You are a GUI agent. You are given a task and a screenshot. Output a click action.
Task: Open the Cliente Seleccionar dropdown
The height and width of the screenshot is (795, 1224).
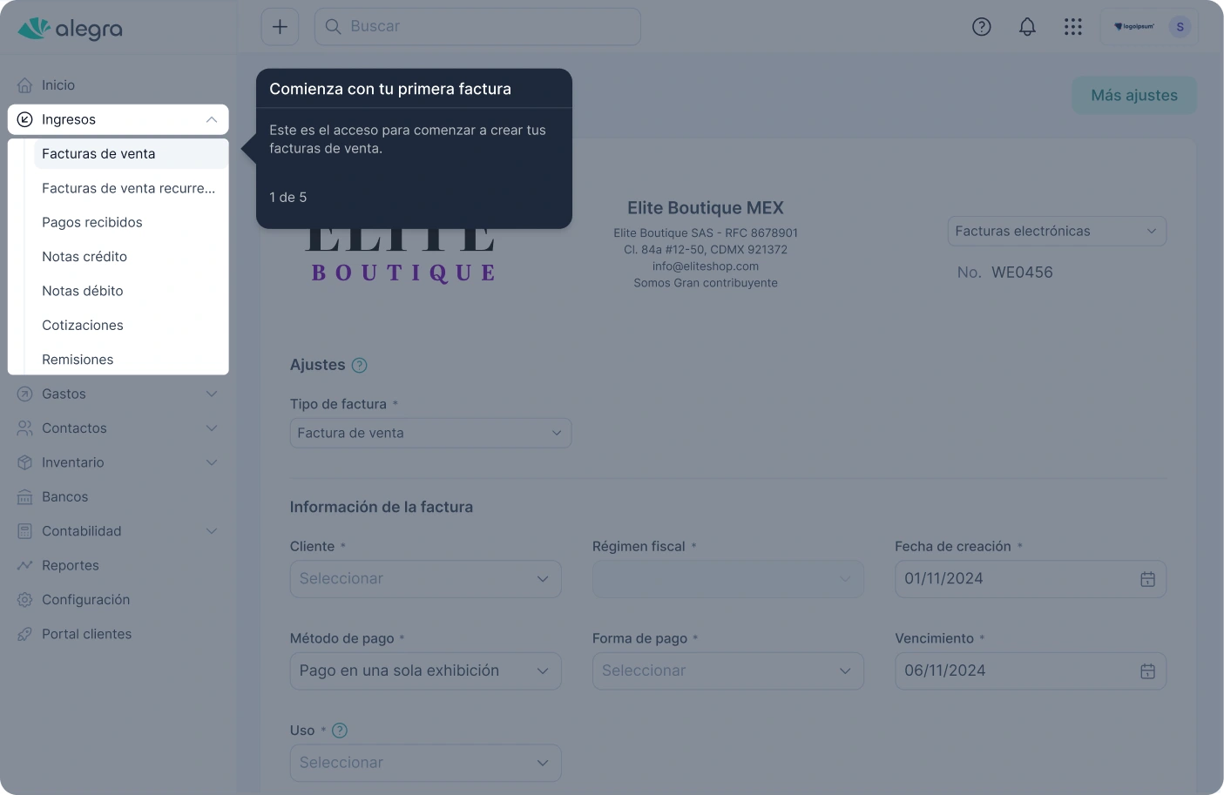pyautogui.click(x=425, y=579)
